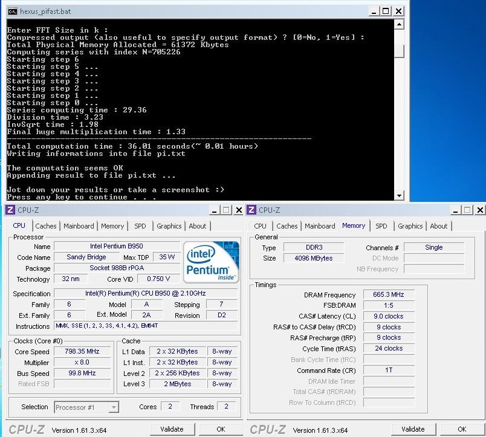The width and height of the screenshot is (486, 437).
Task: Click the Multiplier value 'x 8.0'
Action: click(82, 362)
